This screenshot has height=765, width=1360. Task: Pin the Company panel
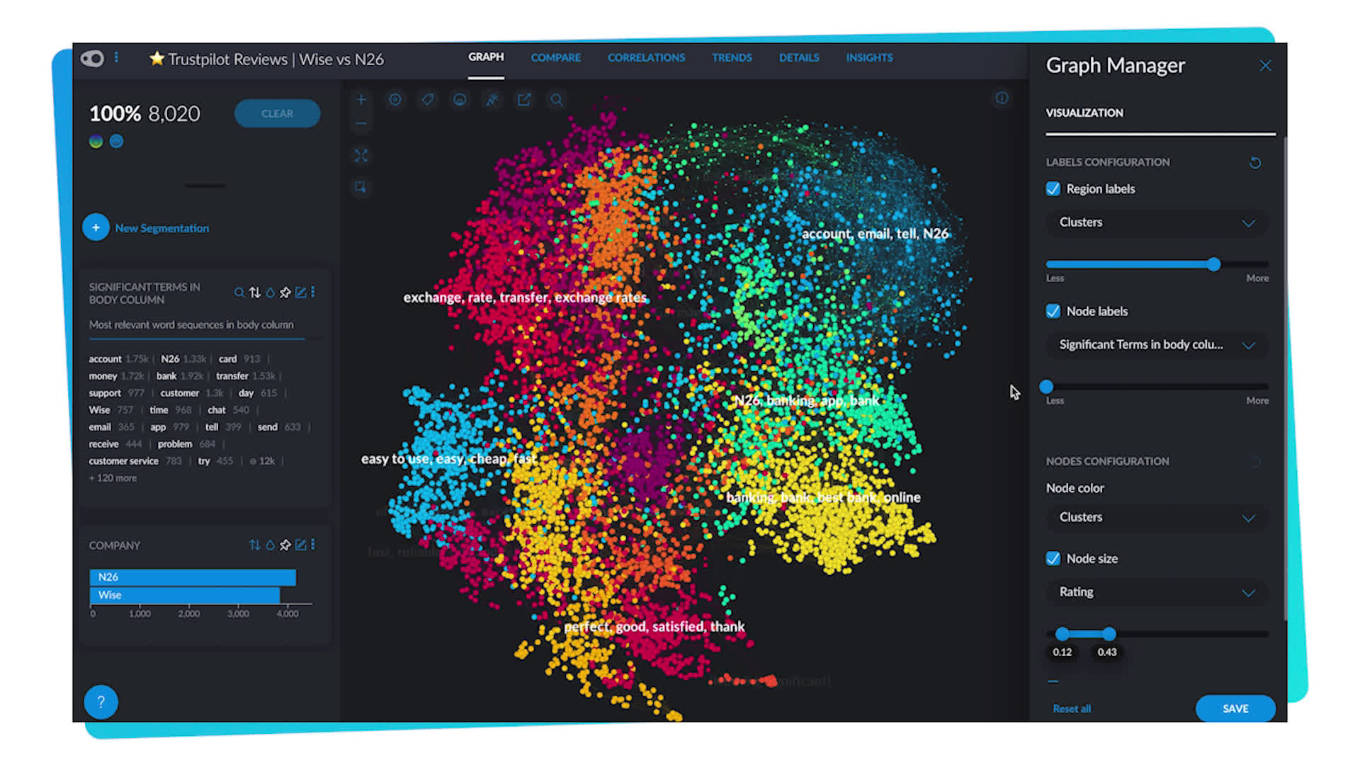(285, 545)
